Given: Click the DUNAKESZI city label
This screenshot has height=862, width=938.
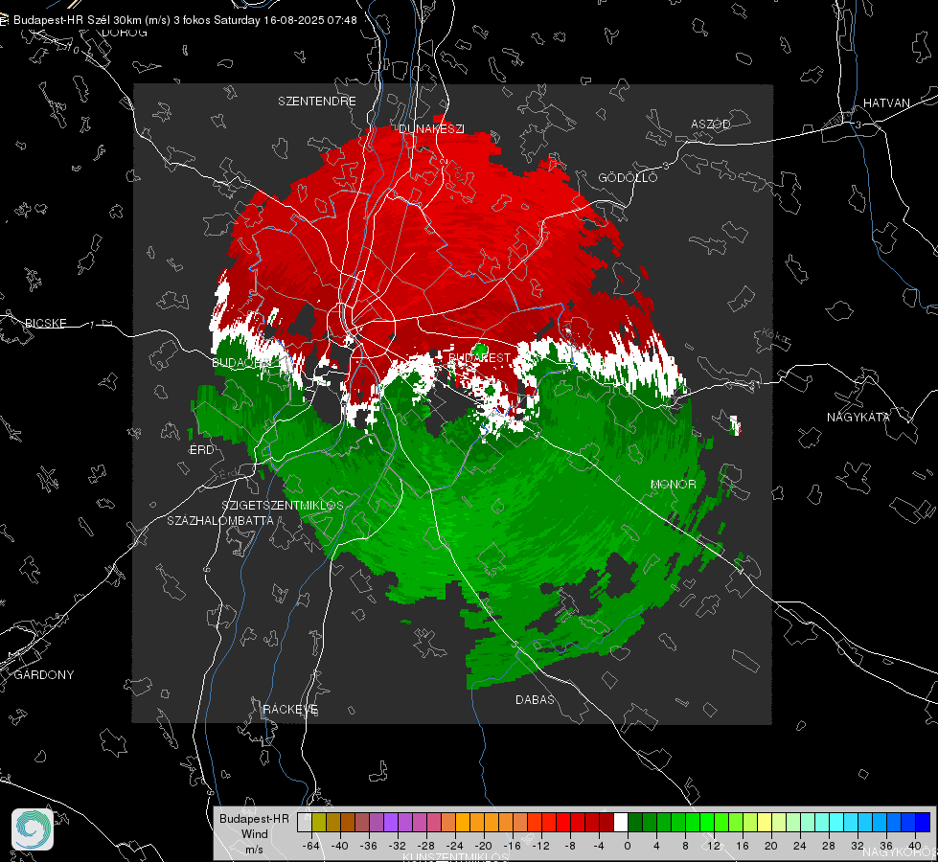Looking at the screenshot, I should (431, 128).
